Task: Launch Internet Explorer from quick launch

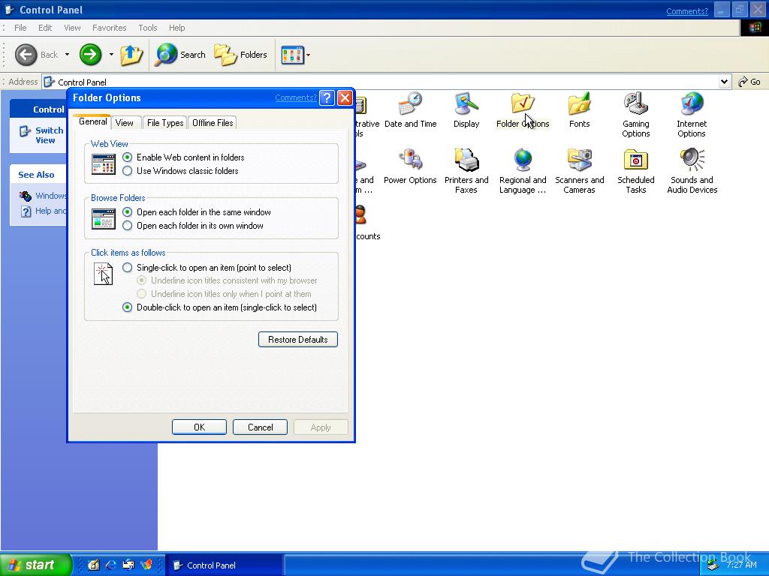Action: coord(111,565)
